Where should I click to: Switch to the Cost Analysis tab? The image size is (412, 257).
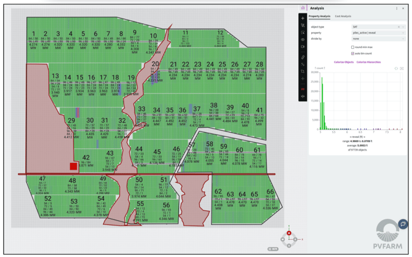(x=343, y=17)
